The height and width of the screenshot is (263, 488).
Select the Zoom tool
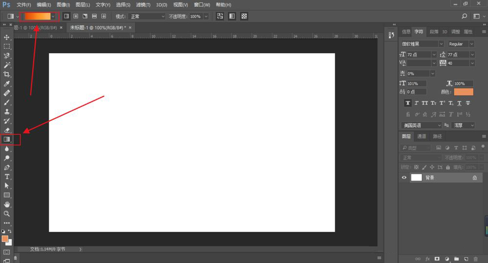pos(7,214)
